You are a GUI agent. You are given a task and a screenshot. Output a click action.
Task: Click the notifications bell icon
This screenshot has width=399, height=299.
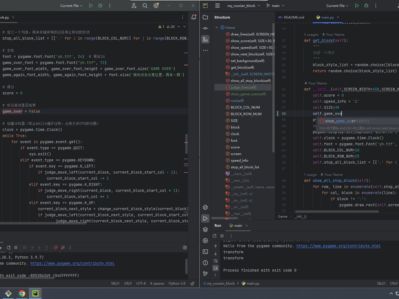point(194,17)
